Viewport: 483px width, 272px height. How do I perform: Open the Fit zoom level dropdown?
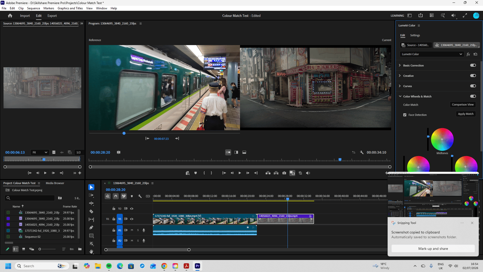click(x=40, y=152)
